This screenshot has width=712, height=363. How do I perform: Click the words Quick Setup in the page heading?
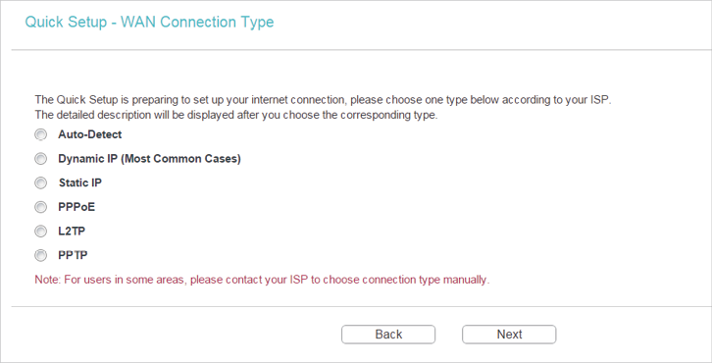66,23
